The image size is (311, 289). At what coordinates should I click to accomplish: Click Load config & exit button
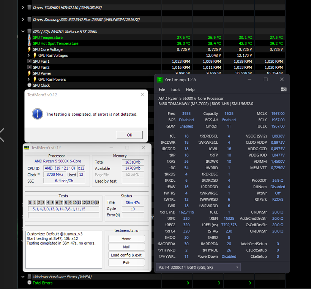pos(126,255)
